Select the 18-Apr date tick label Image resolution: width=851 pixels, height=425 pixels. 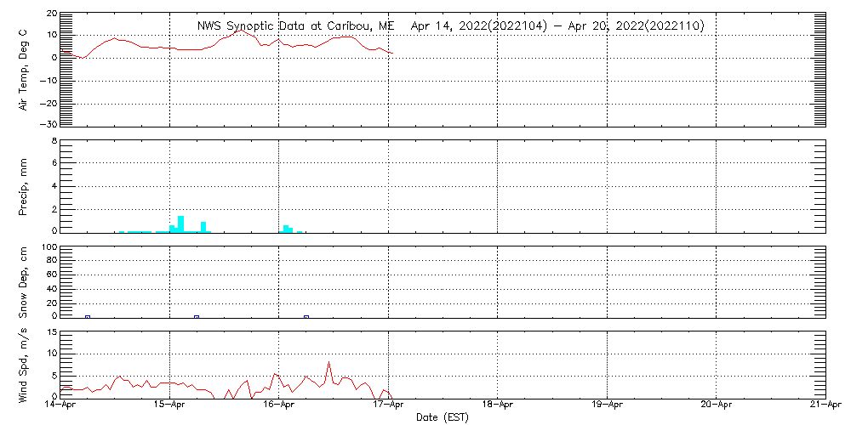498,406
